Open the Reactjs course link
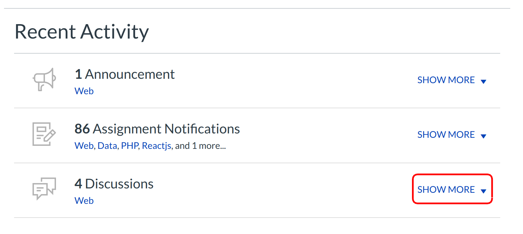 (156, 146)
